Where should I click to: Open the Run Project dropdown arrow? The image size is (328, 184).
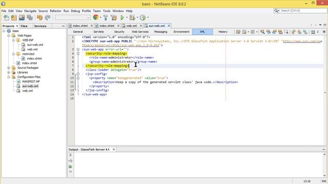(127, 17)
